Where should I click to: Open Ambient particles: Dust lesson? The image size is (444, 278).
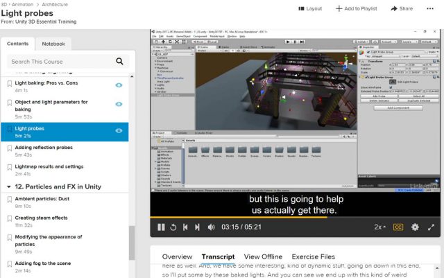pyautogui.click(x=42, y=199)
